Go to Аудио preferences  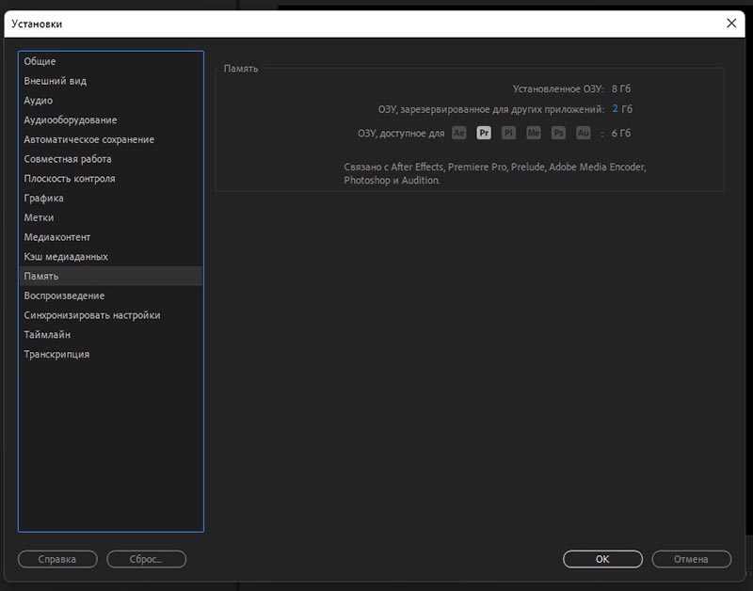coord(38,101)
